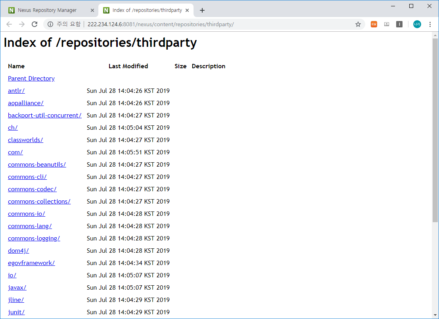The height and width of the screenshot is (319, 439).
Task: Click the page heading Index of /repositories/thirdparty
Action: (x=100, y=42)
